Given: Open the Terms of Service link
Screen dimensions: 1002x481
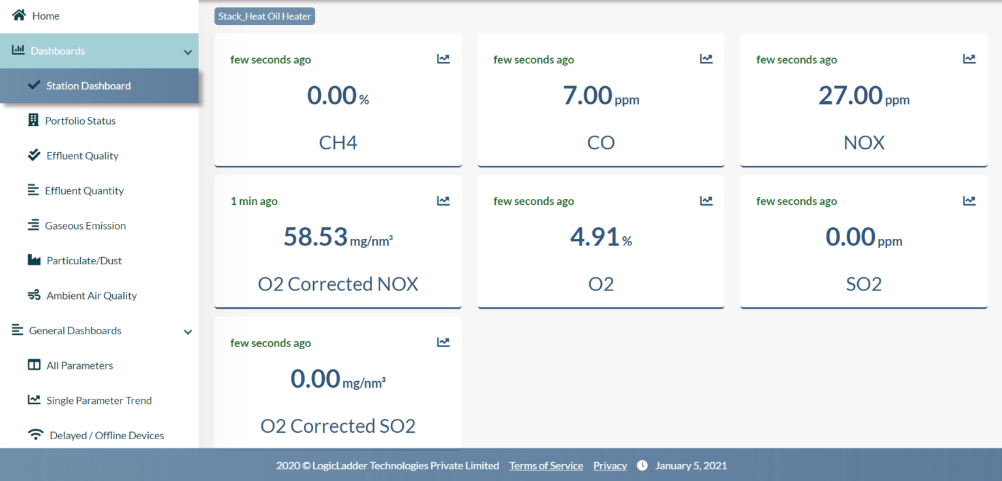Looking at the screenshot, I should pyautogui.click(x=546, y=465).
